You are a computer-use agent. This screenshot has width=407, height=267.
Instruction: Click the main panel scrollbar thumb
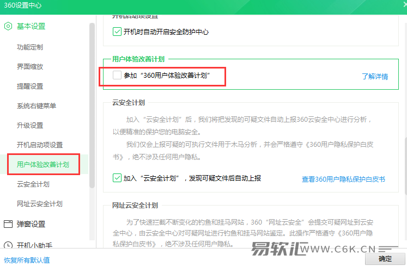406,166
